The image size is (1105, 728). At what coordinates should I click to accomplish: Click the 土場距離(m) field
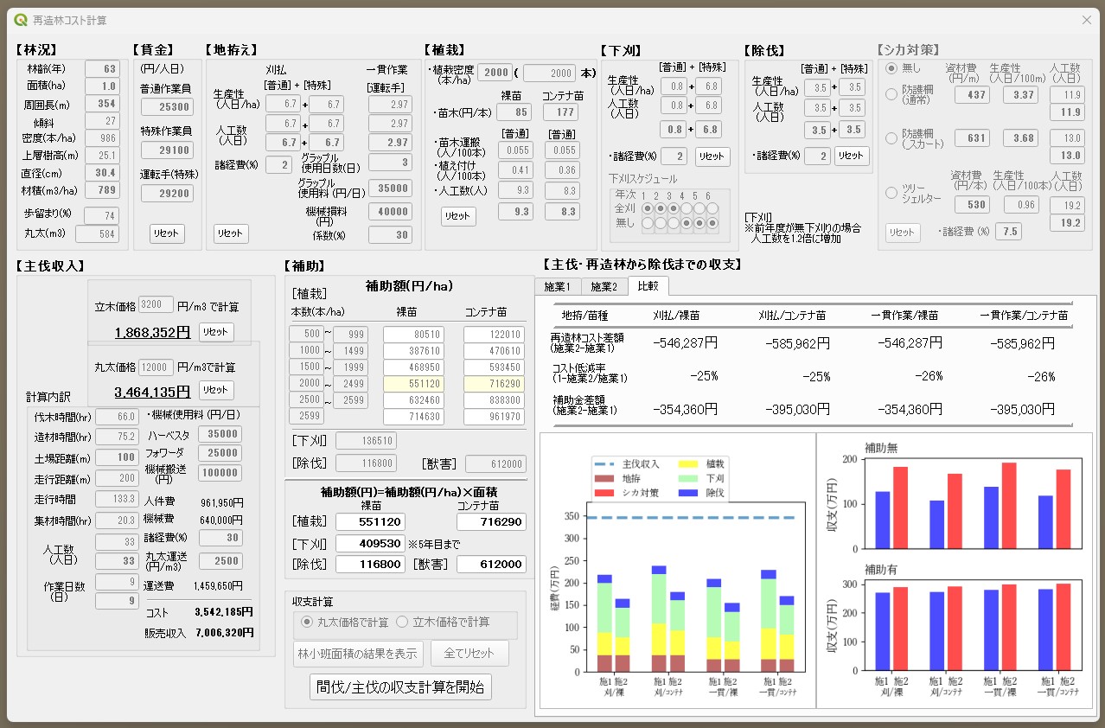[x=118, y=457]
